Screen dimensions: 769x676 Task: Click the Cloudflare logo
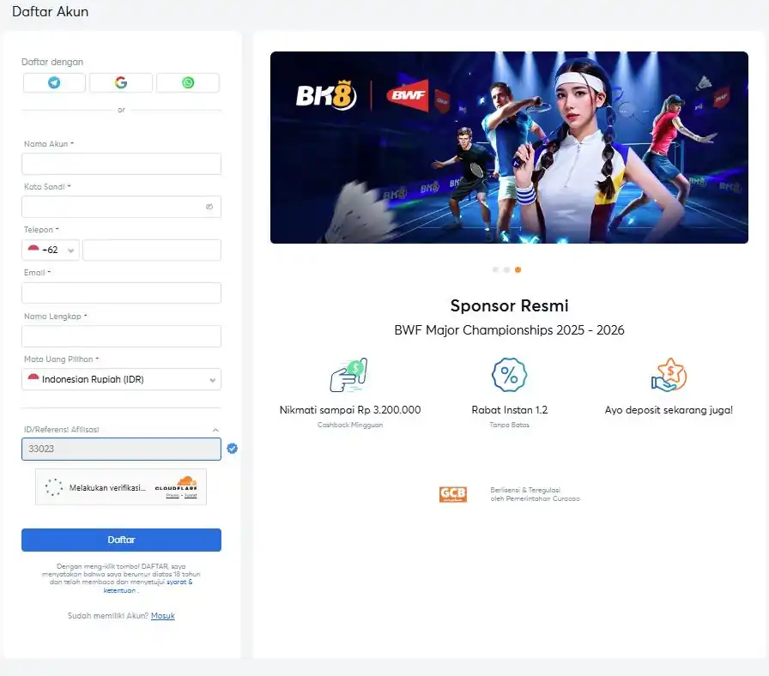[x=177, y=485]
